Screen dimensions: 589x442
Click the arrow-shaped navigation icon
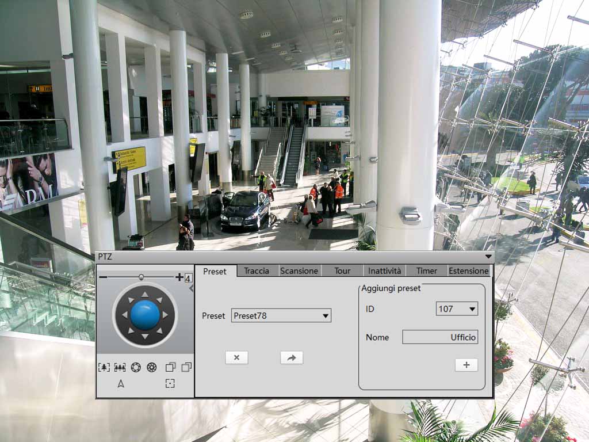[121, 384]
